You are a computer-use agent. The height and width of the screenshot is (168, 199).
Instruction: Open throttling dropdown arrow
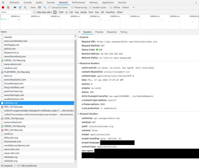pyautogui.click(x=133, y=7)
